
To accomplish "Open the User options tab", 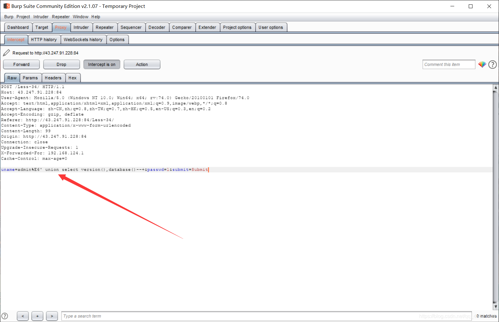I will tap(271, 27).
